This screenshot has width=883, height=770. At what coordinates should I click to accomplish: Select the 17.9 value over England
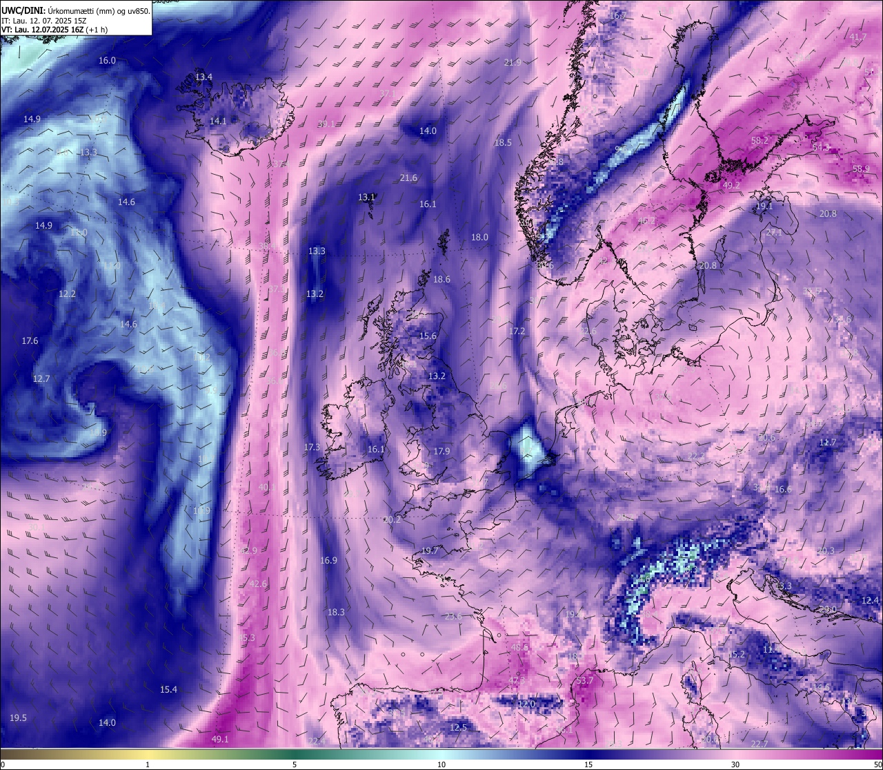(441, 452)
